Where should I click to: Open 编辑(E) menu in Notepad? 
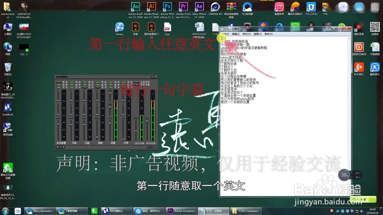point(236,34)
